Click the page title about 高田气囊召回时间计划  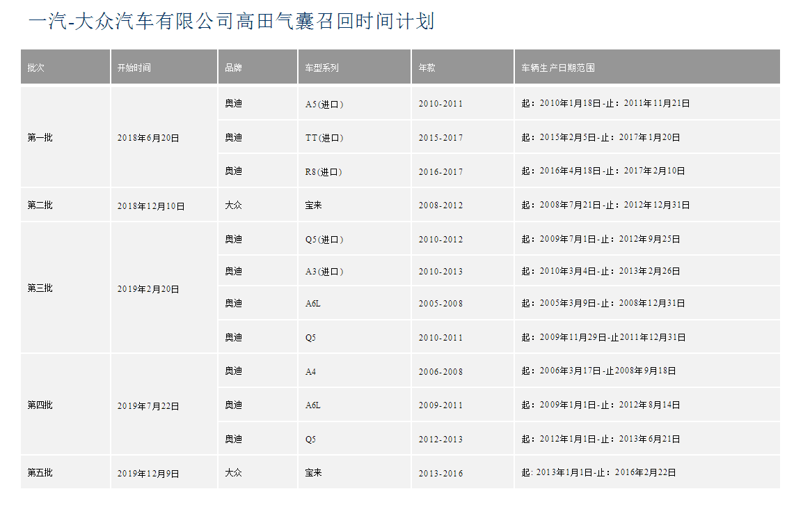232,21
